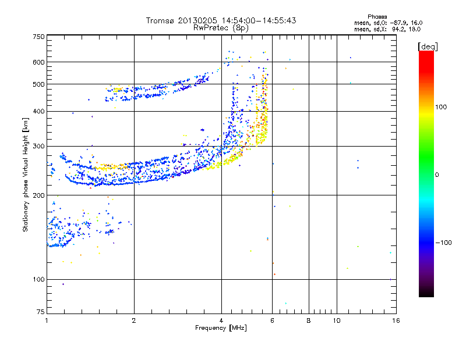Click the rainbow phase colorbar
The height and width of the screenshot is (349, 466).
point(426,174)
